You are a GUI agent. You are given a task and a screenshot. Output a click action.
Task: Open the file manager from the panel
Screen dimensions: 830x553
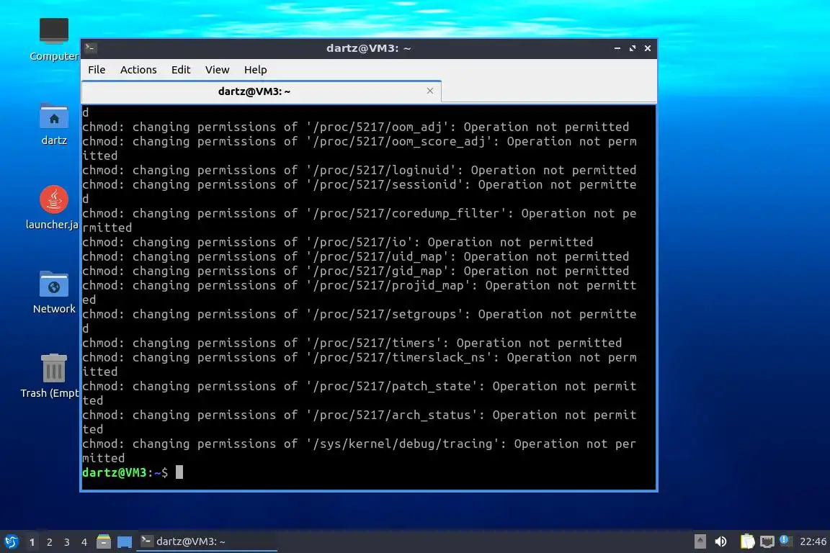point(104,541)
